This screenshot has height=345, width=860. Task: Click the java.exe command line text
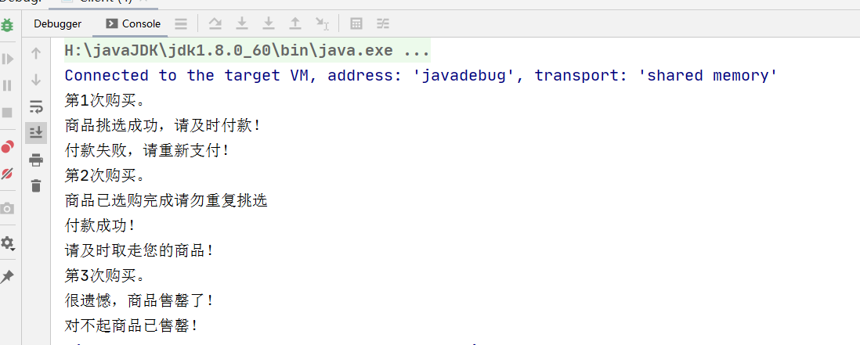tap(248, 50)
